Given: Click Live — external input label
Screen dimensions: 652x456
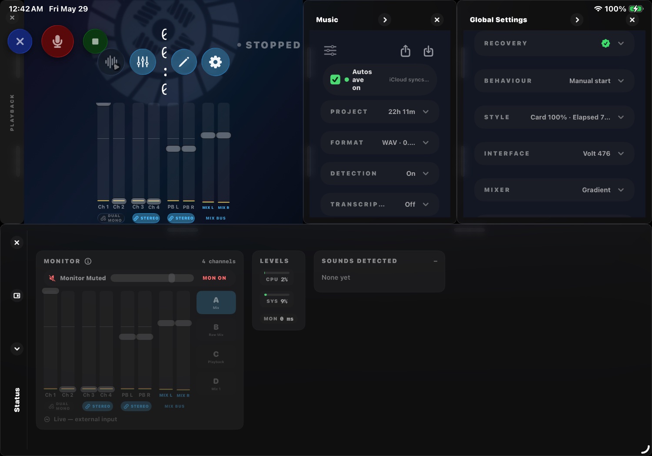Looking at the screenshot, I should (x=85, y=419).
